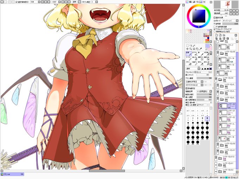239x179 pixels.
Task: Click the flip view horizontally button
Action: [x=79, y=2]
